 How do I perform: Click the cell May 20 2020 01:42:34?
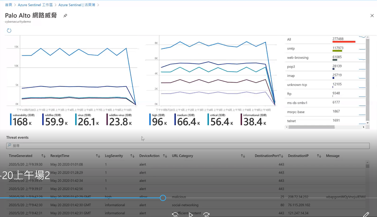67,181
